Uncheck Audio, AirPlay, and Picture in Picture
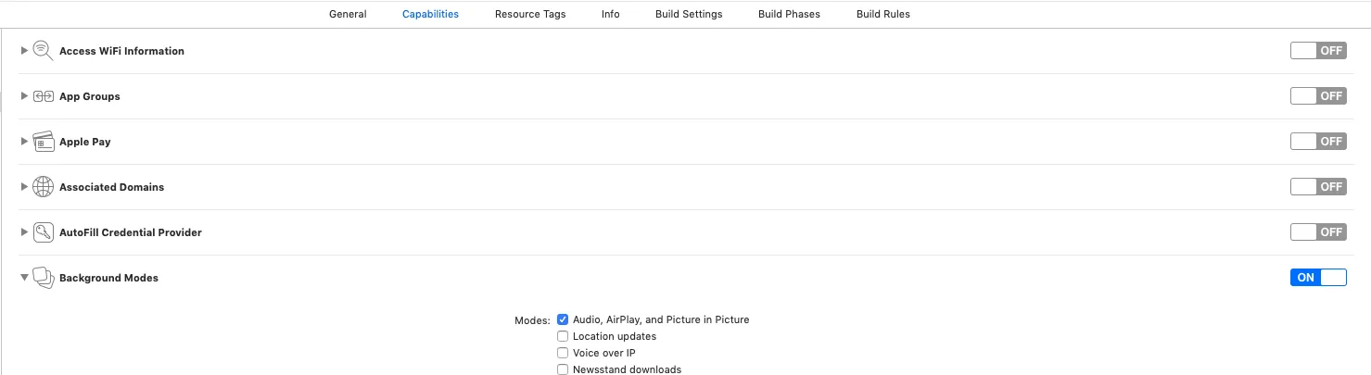The width and height of the screenshot is (1371, 375). coord(563,319)
